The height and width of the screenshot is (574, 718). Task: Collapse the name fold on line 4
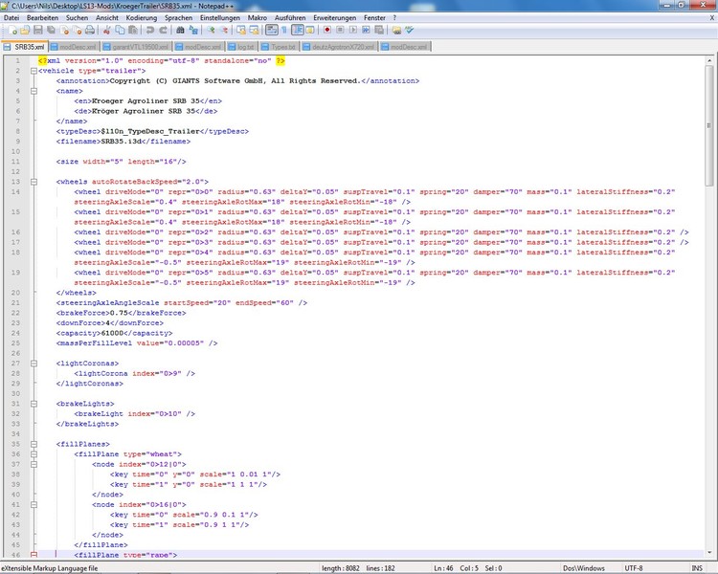pos(34,91)
